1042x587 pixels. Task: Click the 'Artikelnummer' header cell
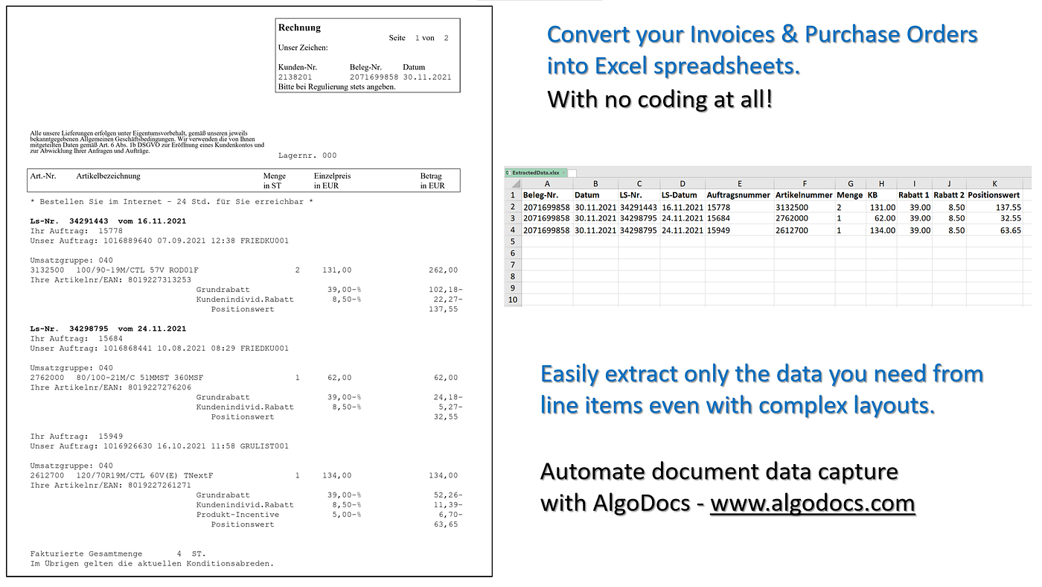805,195
